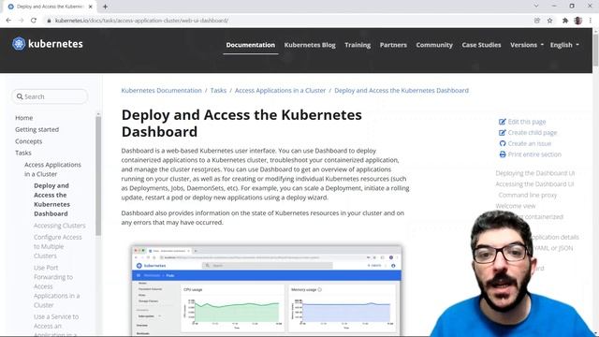This screenshot has width=599, height=337.
Task: Click the Create child page icon
Action: pyautogui.click(x=503, y=133)
